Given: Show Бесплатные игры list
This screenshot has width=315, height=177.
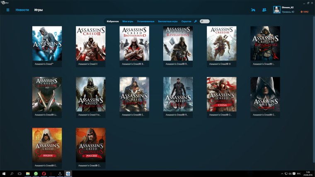Looking at the screenshot, I should pos(167,21).
